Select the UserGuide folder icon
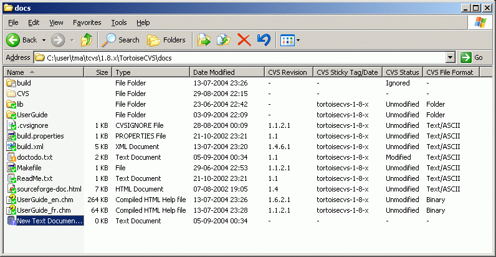The width and height of the screenshot is (496, 257). [x=11, y=115]
